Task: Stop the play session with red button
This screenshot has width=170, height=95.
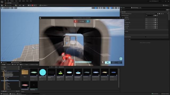Action: click(32, 5)
